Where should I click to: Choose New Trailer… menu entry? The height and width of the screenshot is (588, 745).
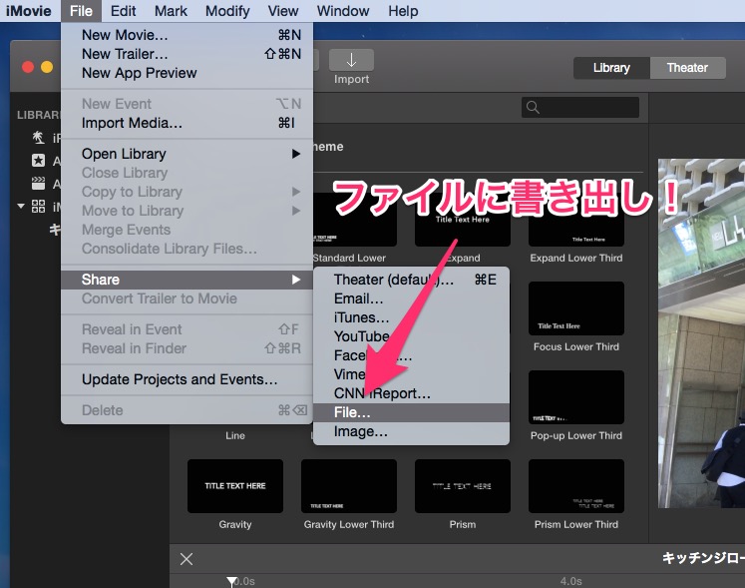pyautogui.click(x=186, y=54)
